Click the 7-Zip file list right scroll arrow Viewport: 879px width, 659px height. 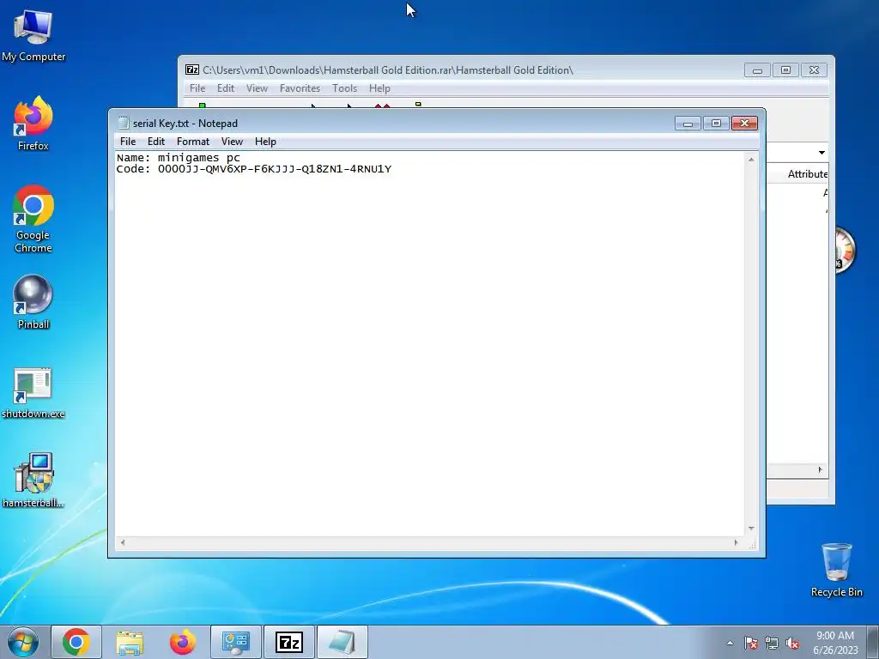(x=820, y=469)
